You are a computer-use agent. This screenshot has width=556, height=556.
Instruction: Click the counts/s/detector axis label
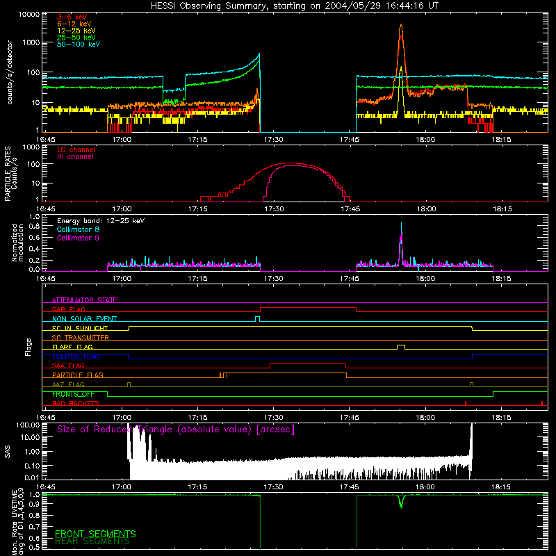(x=10, y=72)
